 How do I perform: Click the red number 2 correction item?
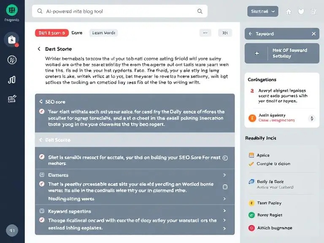pyautogui.click(x=252, y=91)
